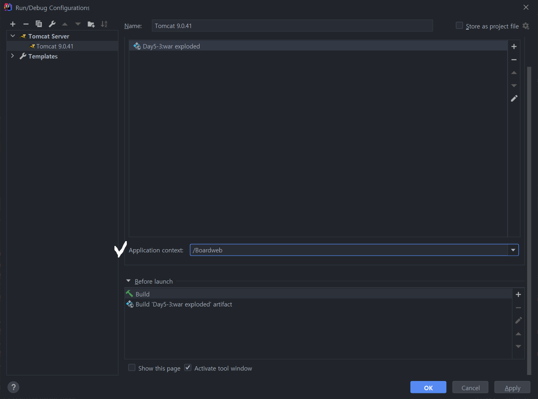Select Day5-3:war exploded deployment row
The width and height of the screenshot is (538, 399).
[x=318, y=46]
